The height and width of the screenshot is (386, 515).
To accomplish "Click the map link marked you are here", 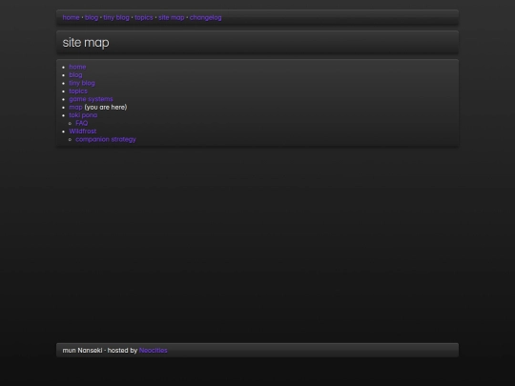I will (x=75, y=108).
